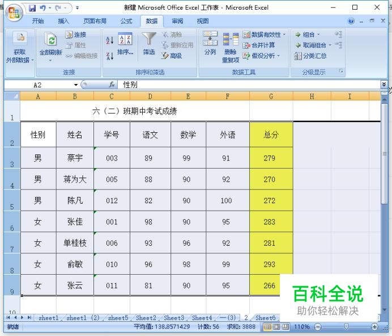Click the zoom slider handle
The height and width of the screenshot is (336, 392).
346,326
